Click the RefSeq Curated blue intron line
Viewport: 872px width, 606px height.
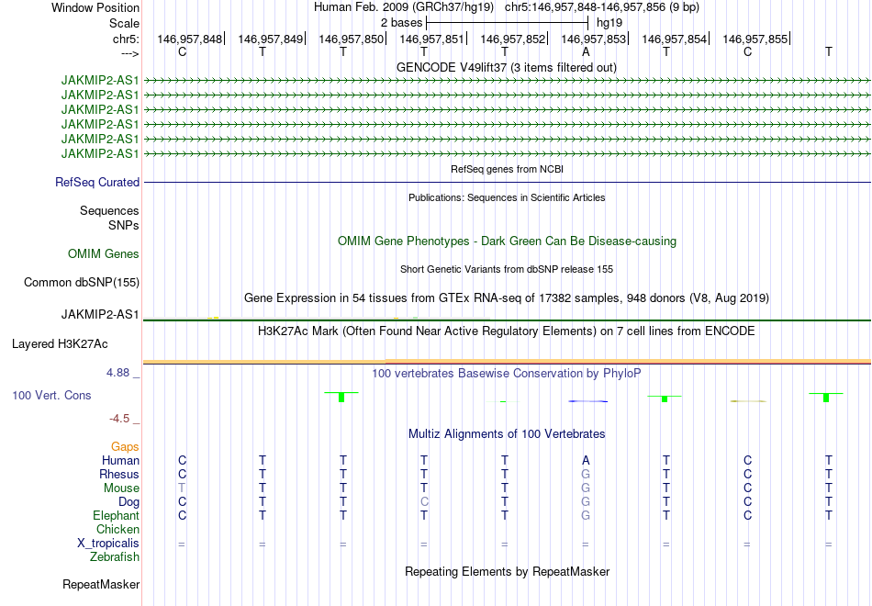pos(507,182)
